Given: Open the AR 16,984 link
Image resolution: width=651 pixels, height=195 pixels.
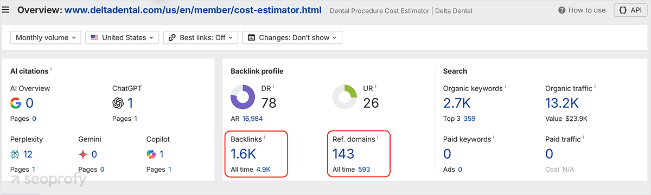Looking at the screenshot, I should [x=252, y=119].
